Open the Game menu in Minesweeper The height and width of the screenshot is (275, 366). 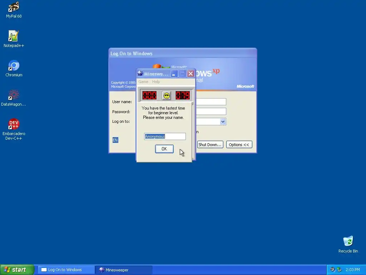(x=143, y=82)
